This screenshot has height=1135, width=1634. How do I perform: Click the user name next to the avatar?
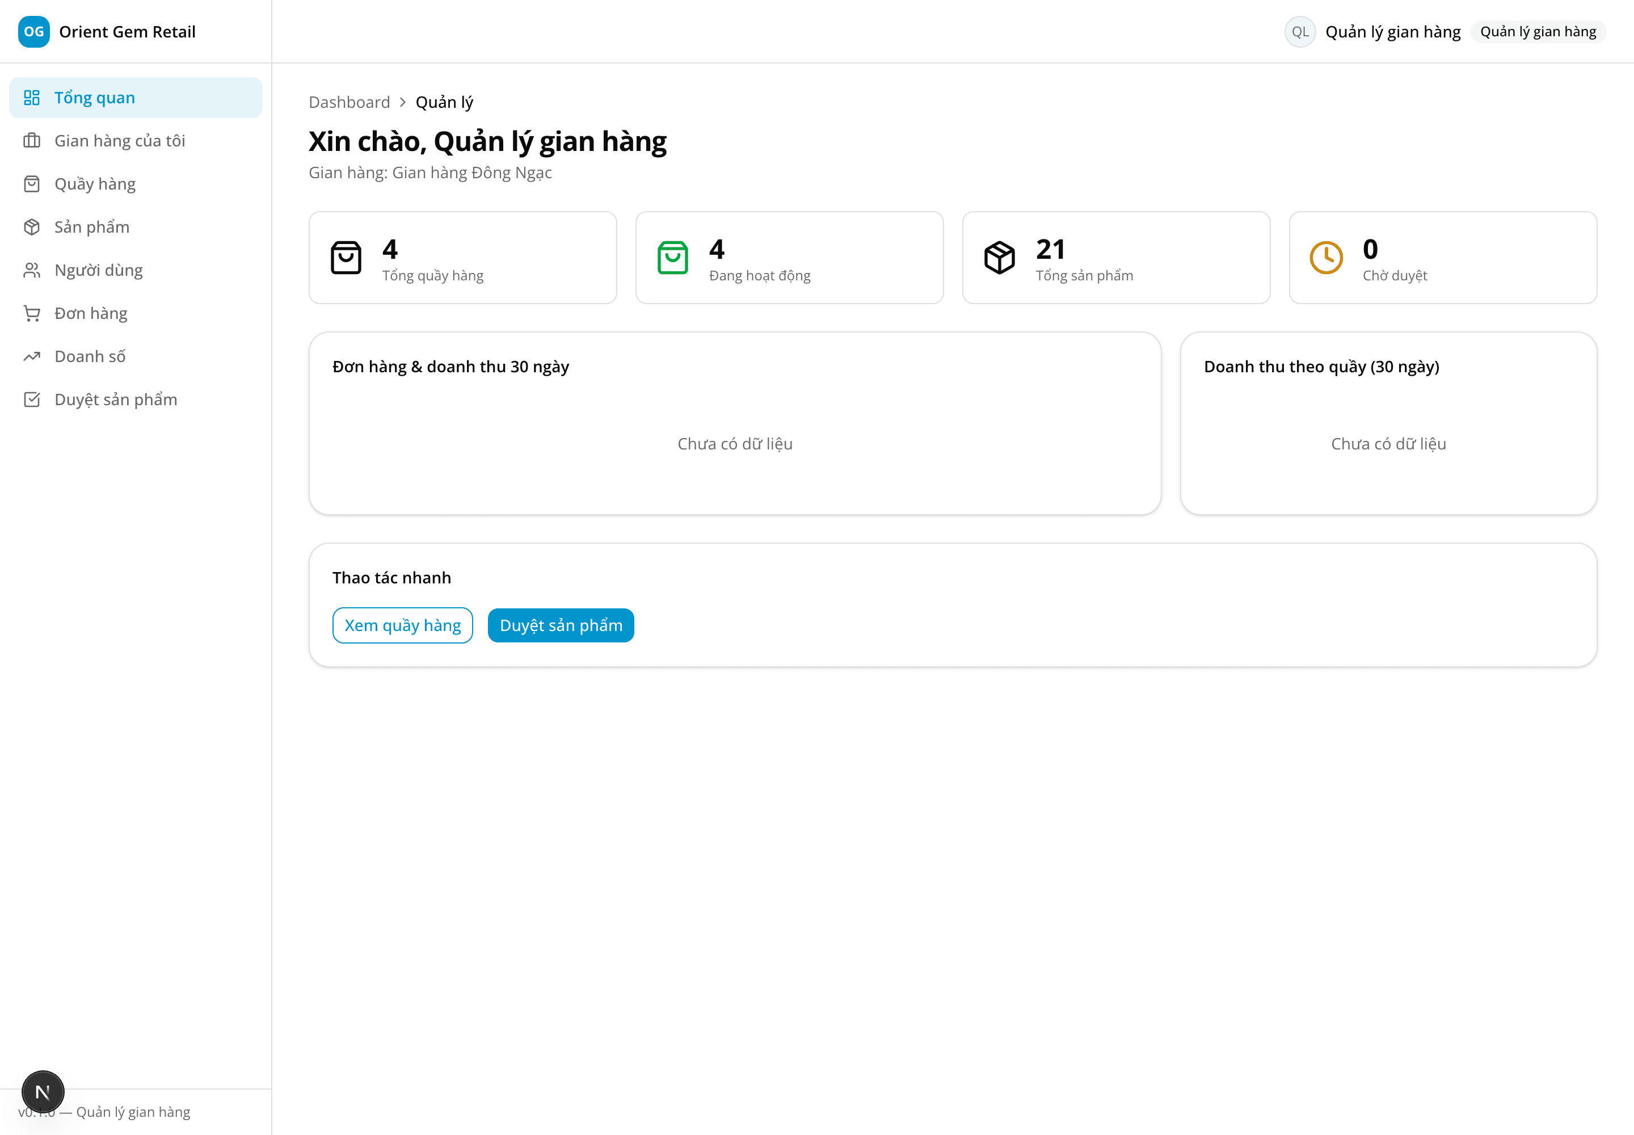[1393, 32]
